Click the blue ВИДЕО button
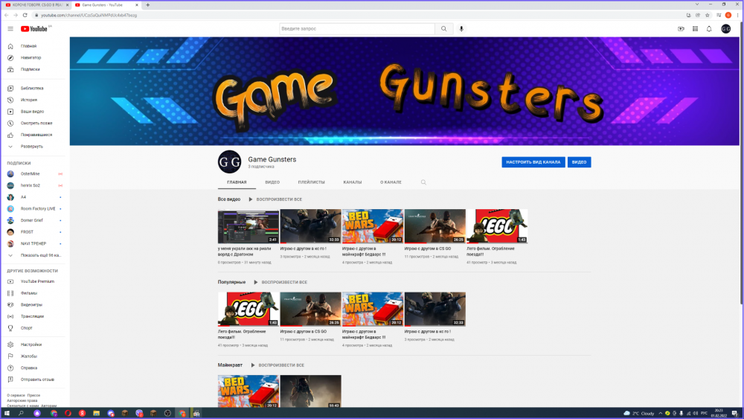The image size is (744, 419). pyautogui.click(x=579, y=162)
